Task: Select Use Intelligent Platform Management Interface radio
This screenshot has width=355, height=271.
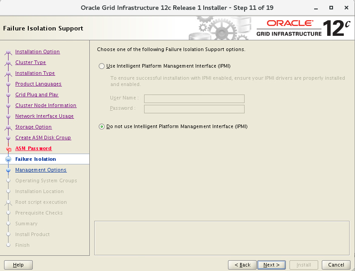Action: click(x=102, y=66)
